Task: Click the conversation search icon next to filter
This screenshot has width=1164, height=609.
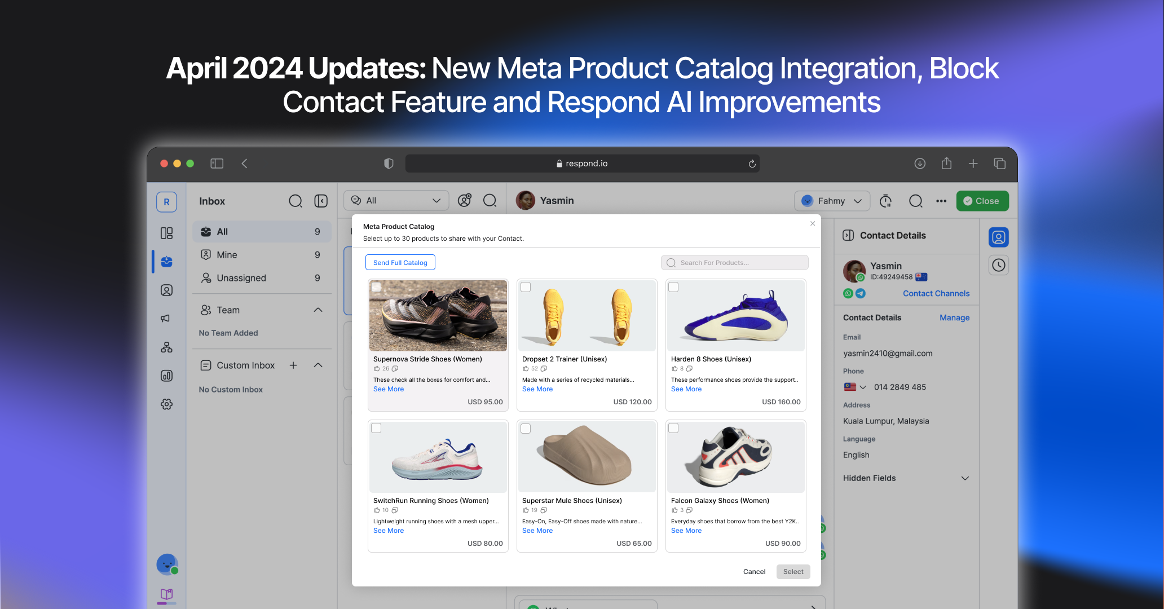Action: coord(490,200)
